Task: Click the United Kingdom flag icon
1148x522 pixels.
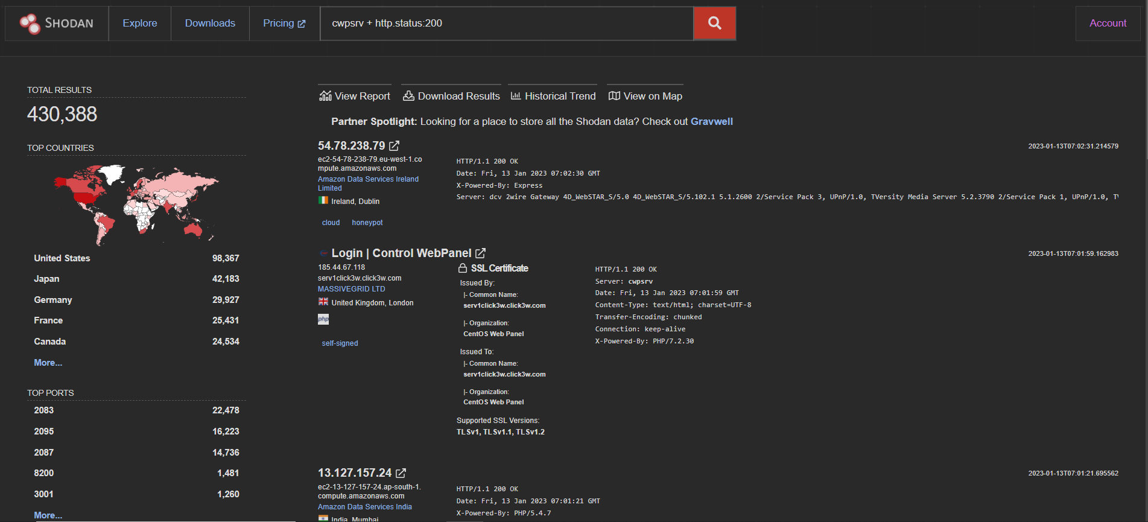Action: coord(323,302)
